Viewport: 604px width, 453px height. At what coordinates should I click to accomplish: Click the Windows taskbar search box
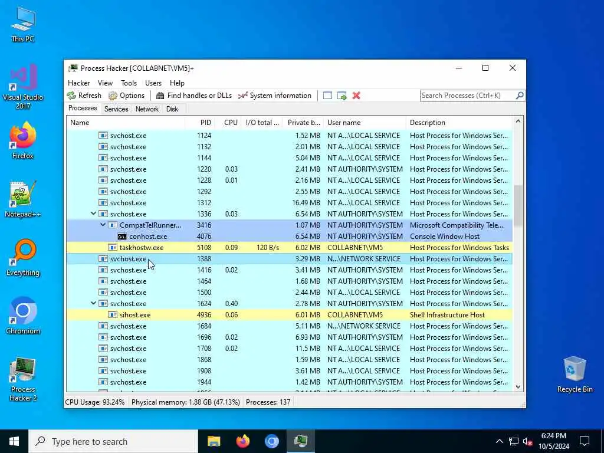113,441
